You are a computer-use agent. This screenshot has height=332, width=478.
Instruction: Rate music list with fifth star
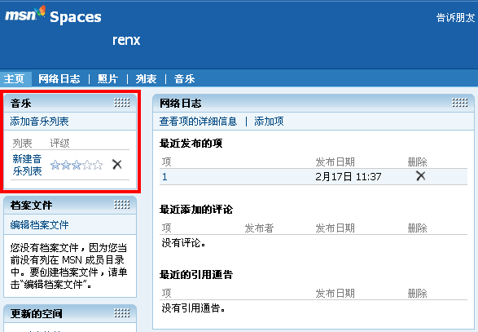click(x=99, y=165)
